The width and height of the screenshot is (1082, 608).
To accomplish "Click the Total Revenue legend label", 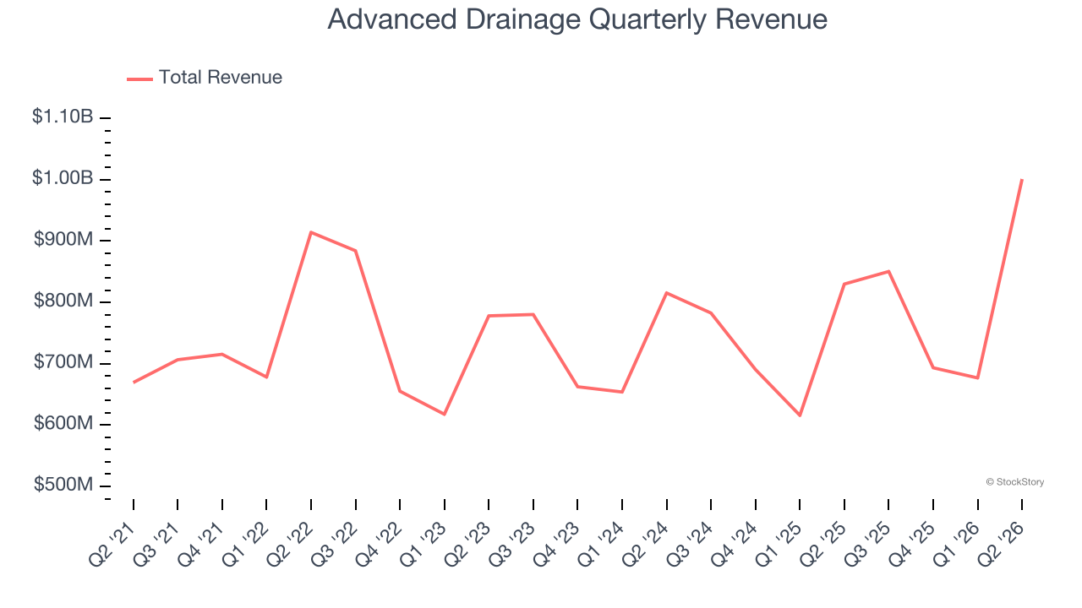I will tap(221, 78).
